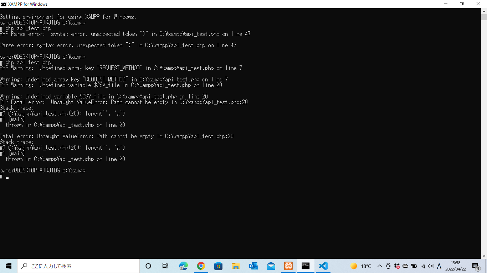Launch Microsoft Edge from the taskbar
Image resolution: width=487 pixels, height=273 pixels.
[183, 266]
